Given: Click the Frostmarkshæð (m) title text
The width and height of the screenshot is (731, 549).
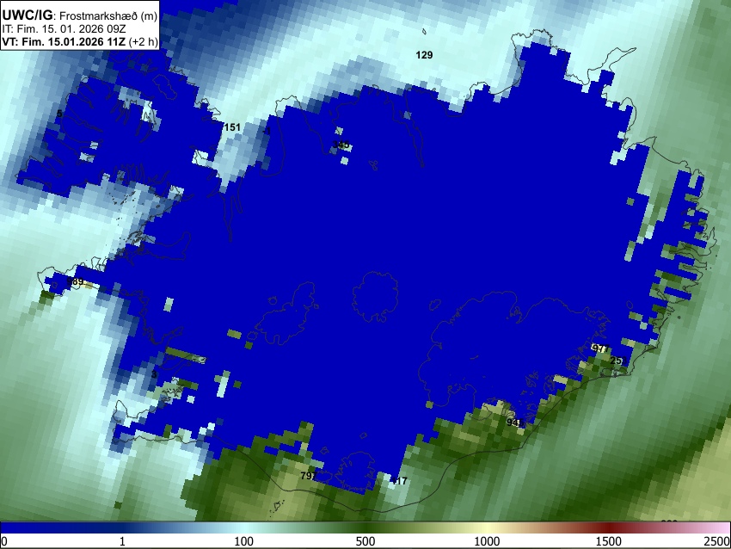Looking at the screenshot, I should pos(108,15).
